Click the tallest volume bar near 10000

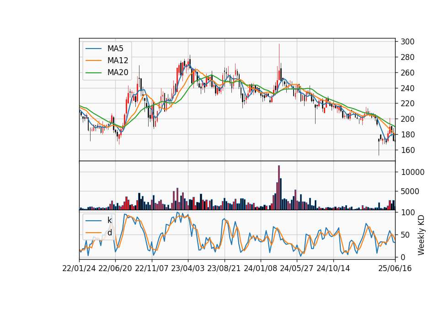tap(279, 188)
